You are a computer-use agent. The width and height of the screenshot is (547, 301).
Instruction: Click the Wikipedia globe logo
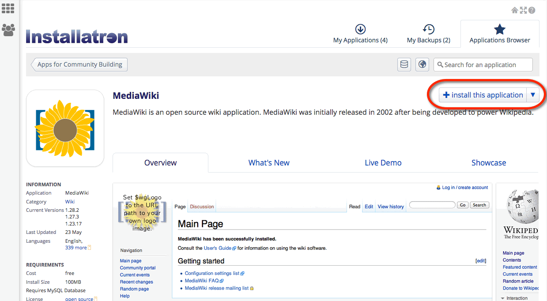524,207
